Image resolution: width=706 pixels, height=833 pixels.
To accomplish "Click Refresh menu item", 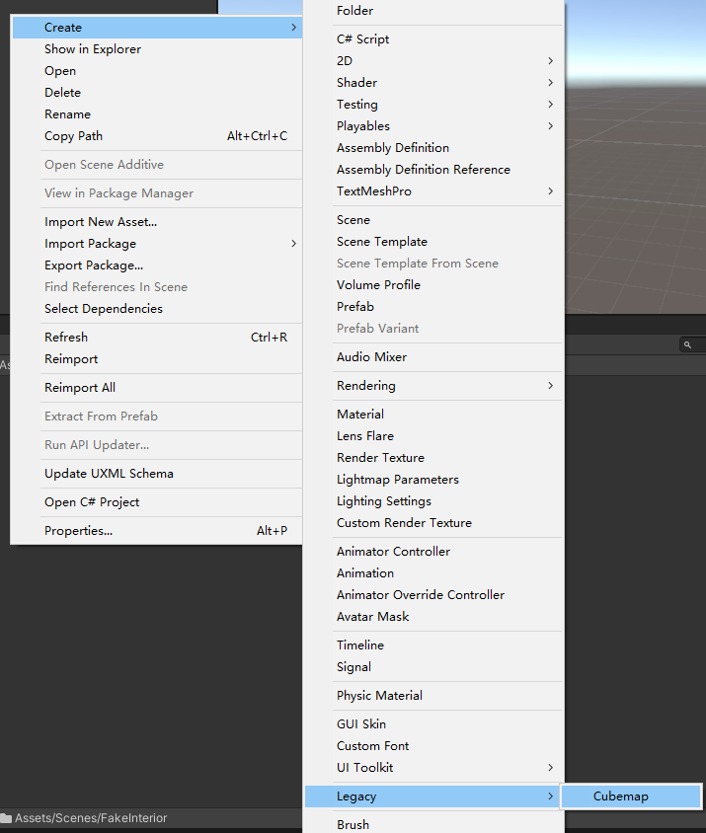I will (157, 338).
